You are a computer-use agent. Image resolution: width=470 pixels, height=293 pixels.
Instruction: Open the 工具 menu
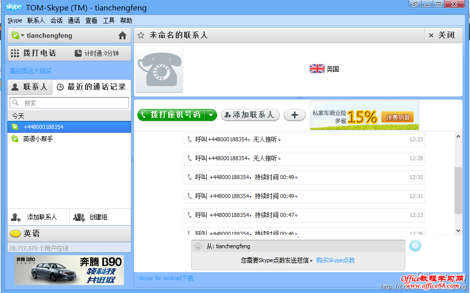pos(109,20)
